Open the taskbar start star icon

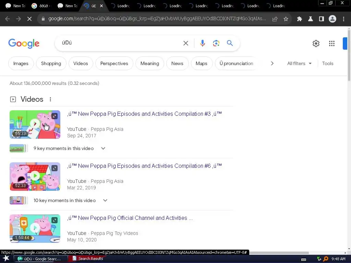point(6,259)
